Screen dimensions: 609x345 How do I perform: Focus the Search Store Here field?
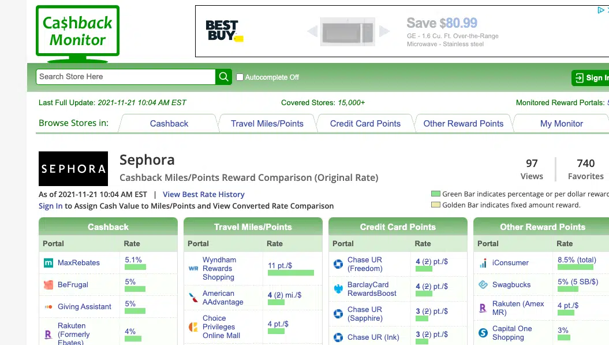(126, 77)
